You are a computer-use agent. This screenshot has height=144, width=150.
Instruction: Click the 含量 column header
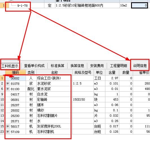112,72
